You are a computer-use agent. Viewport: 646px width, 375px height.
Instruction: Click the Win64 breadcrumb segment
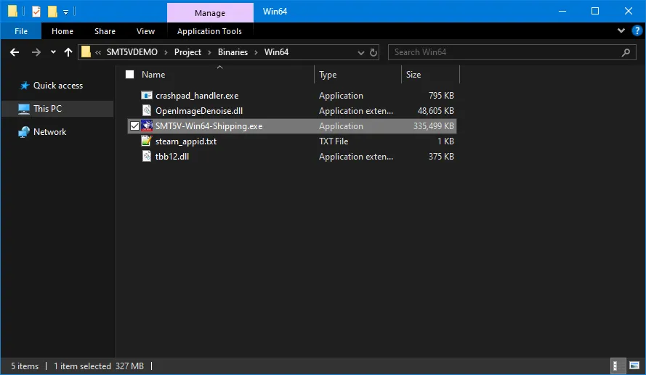tap(276, 52)
